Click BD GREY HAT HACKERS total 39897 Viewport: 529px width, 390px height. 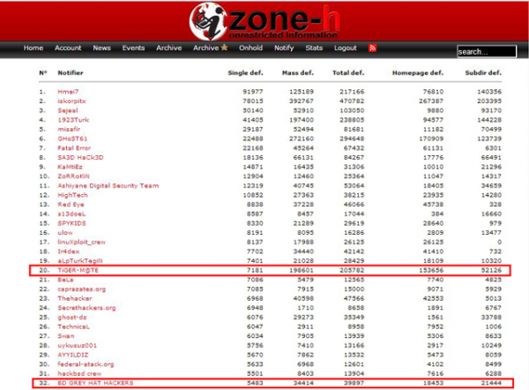[x=354, y=383]
